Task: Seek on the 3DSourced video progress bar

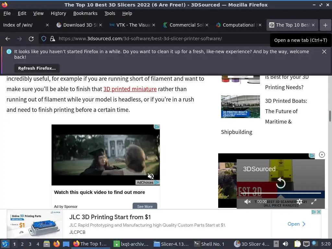Action: tap(281, 193)
